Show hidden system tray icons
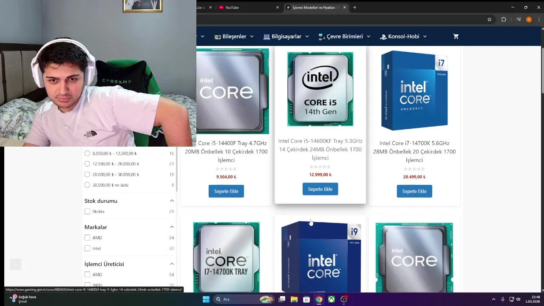The height and width of the screenshot is (306, 544). click(x=493, y=299)
